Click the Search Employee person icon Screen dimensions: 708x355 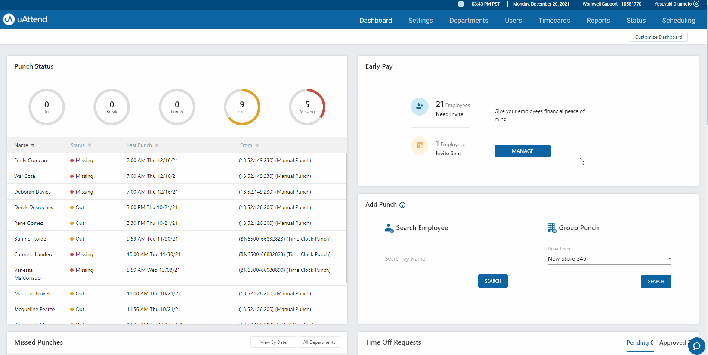pos(389,228)
